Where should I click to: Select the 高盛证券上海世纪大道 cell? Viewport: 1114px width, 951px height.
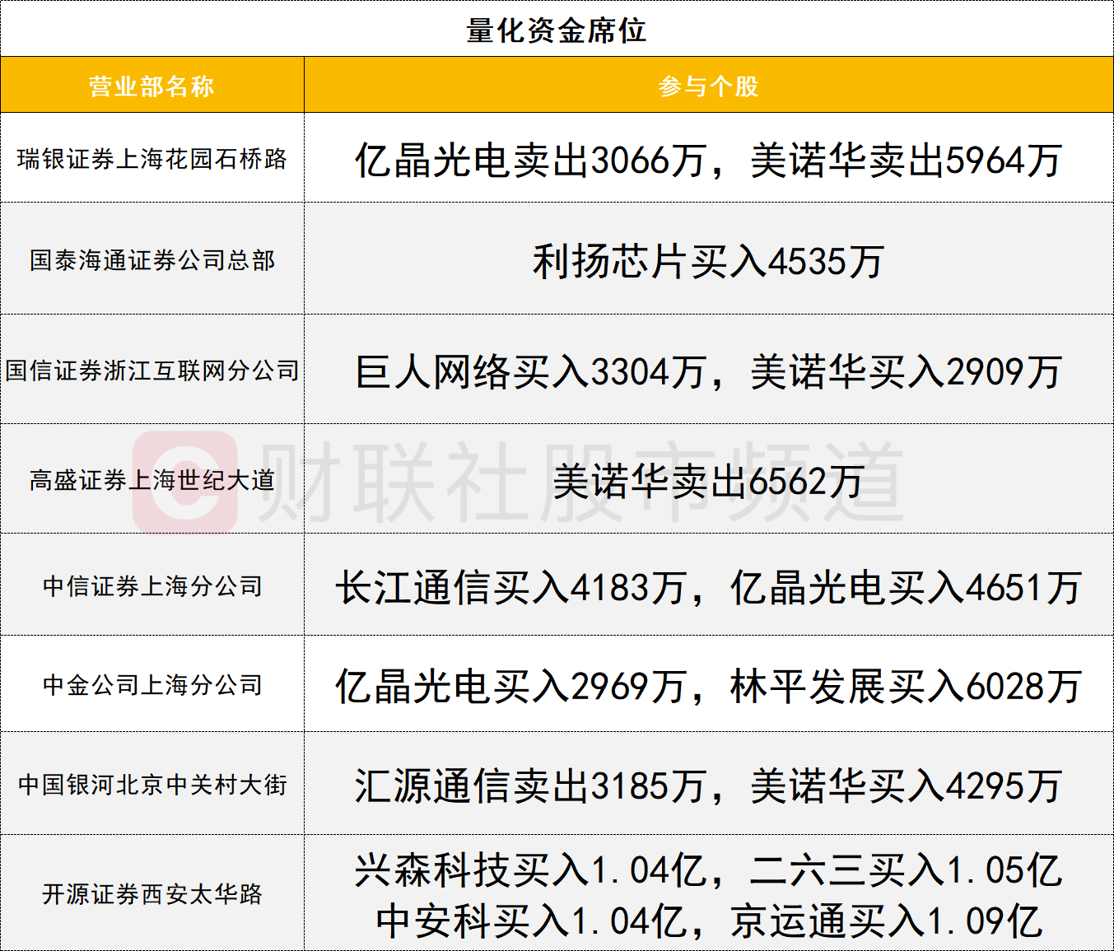click(x=152, y=479)
